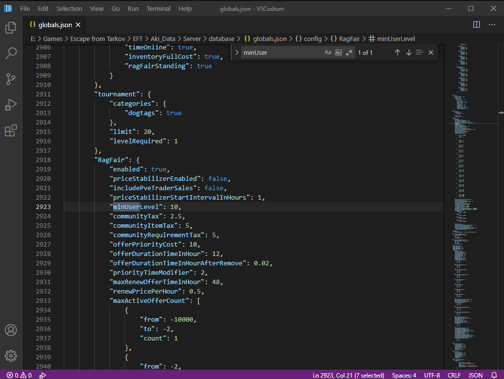Open the Search view in activity bar
This screenshot has height=379, width=504.
coord(11,53)
